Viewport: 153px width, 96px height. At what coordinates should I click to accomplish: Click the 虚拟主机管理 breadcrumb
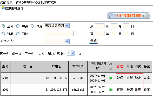coord(47,2)
